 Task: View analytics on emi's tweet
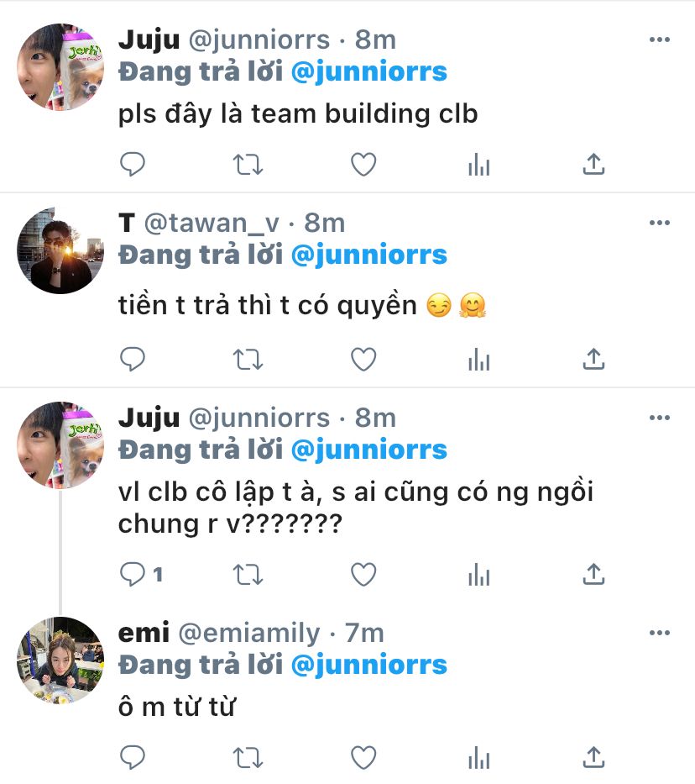pos(478,757)
